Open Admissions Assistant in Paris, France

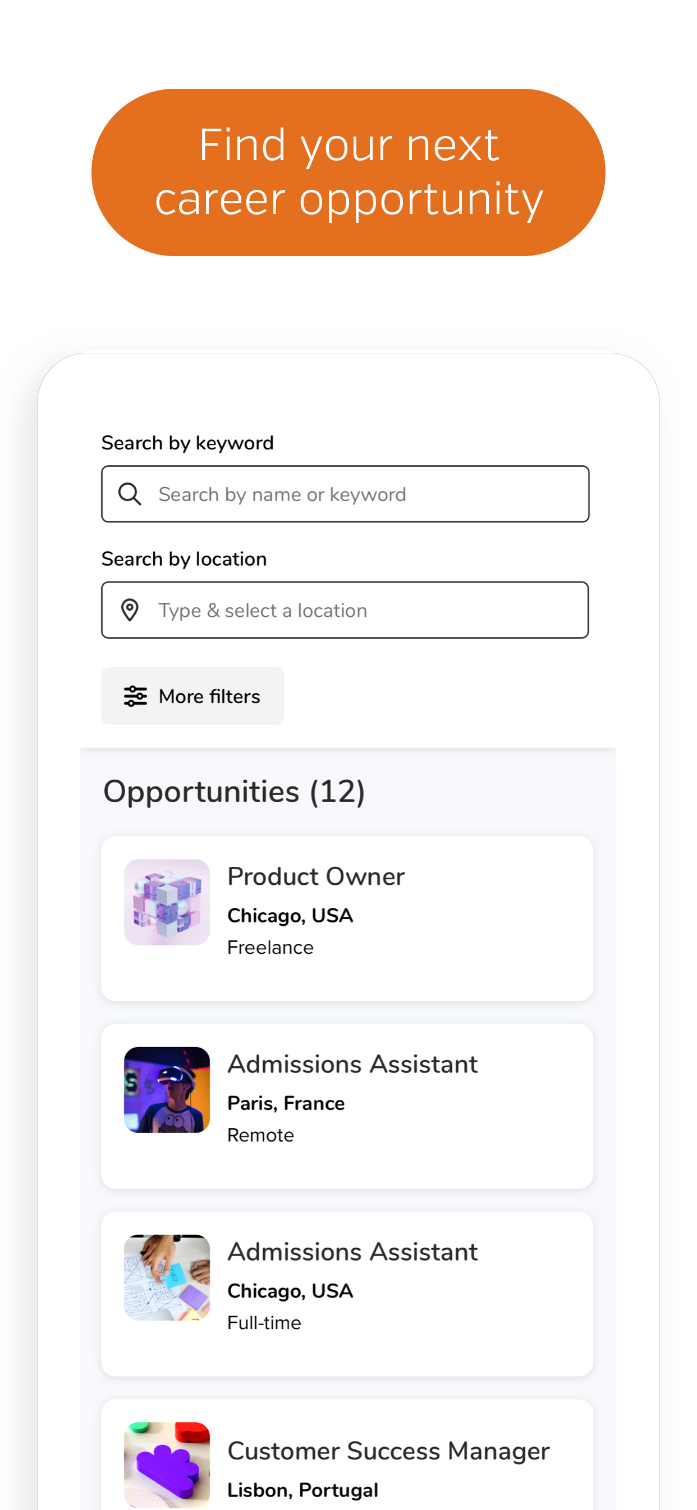[x=352, y=1064]
